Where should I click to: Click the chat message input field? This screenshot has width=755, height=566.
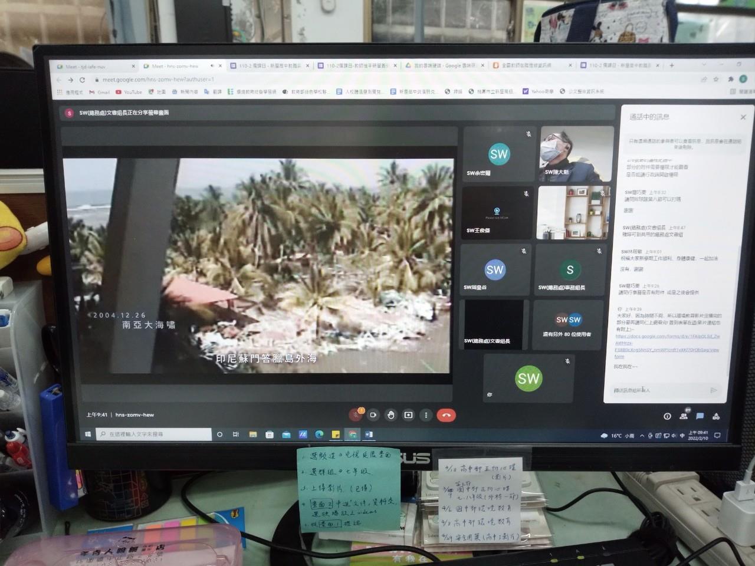[x=658, y=390]
